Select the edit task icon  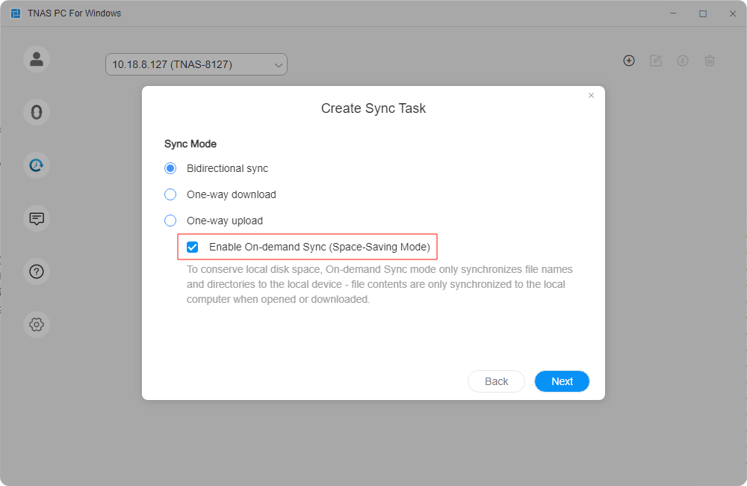[x=656, y=61]
